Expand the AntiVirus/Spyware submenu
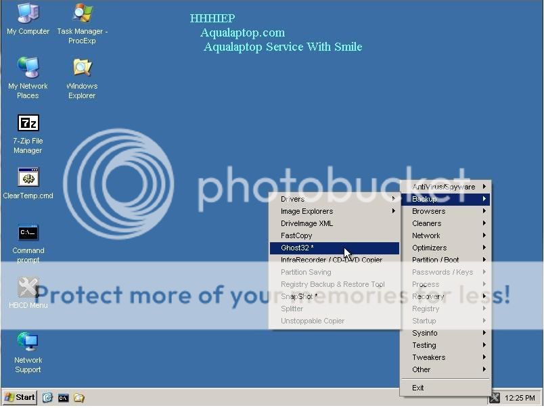Viewport: 544px width, 408px height. 445,187
